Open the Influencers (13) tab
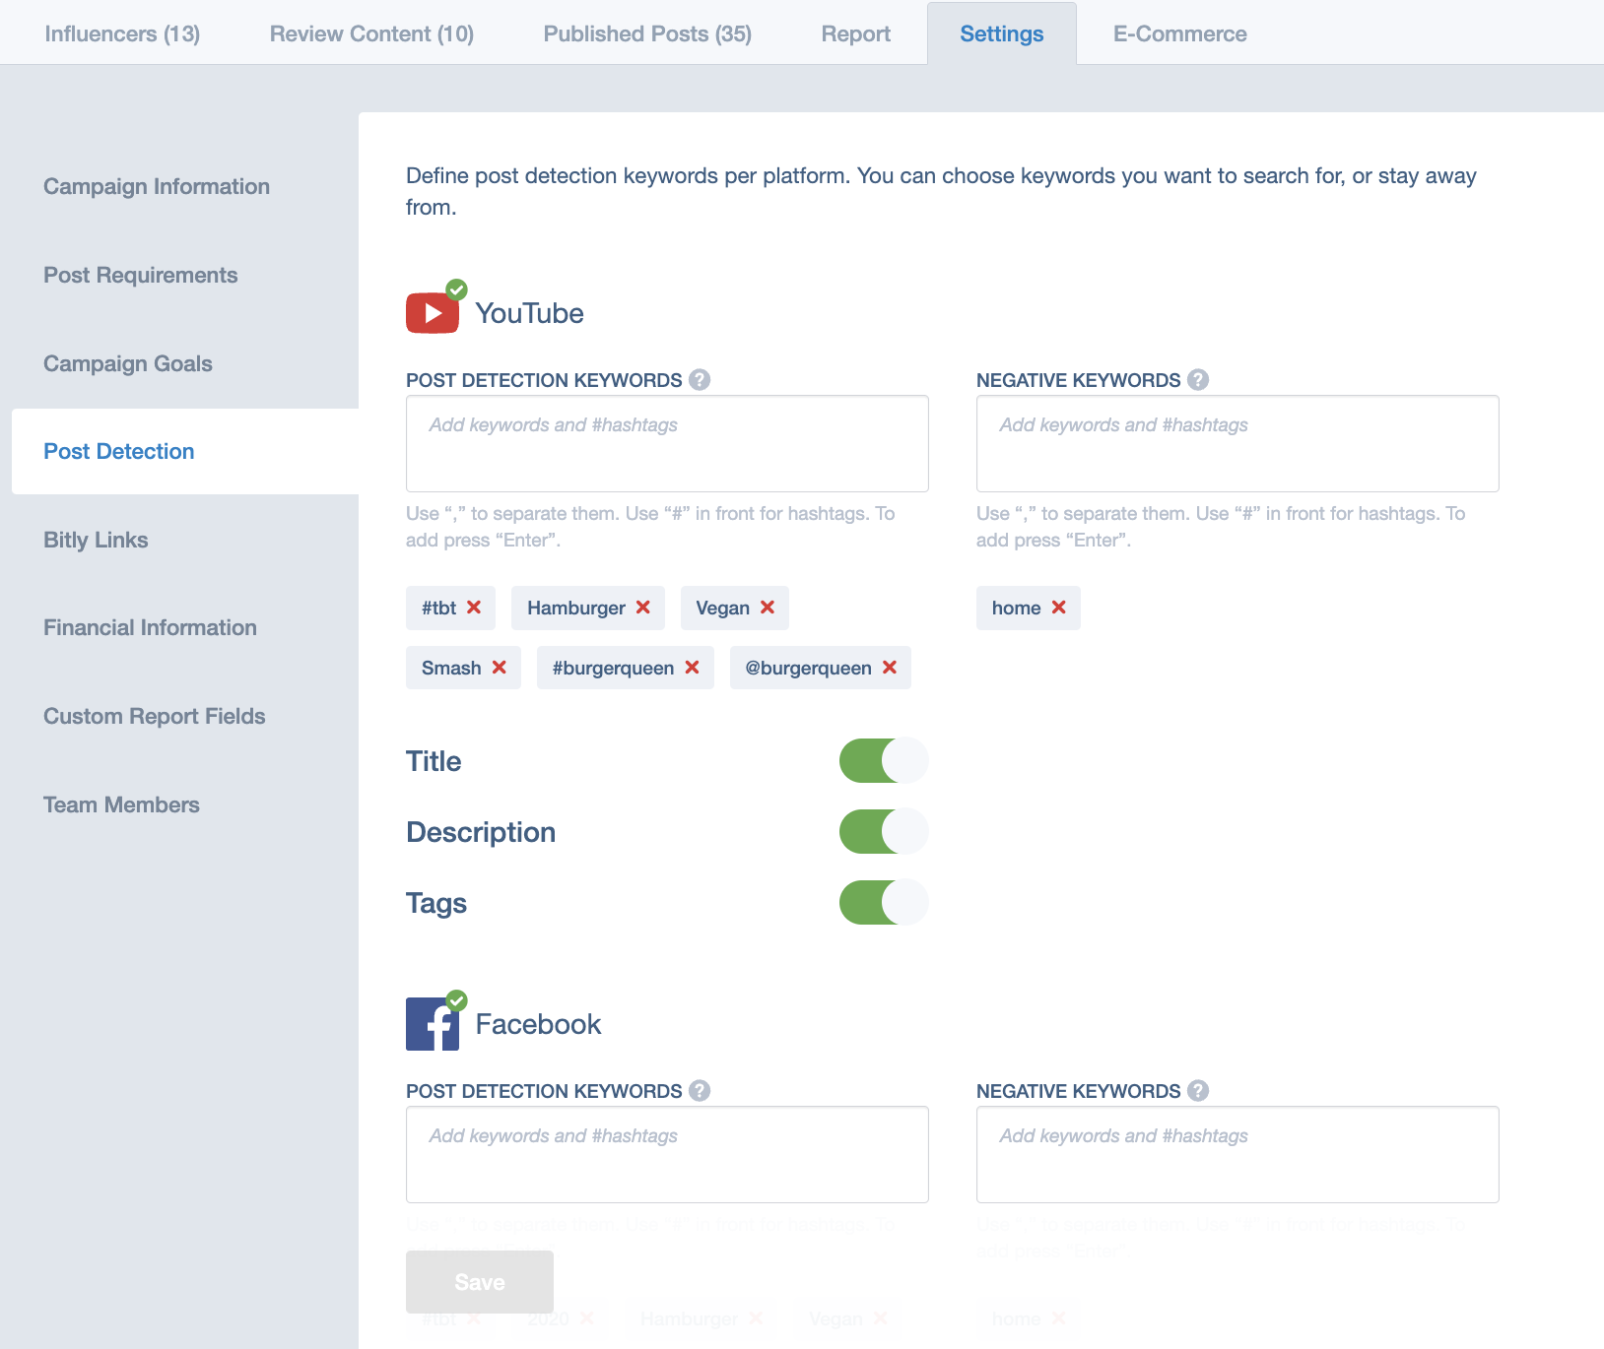The height and width of the screenshot is (1349, 1604). (x=122, y=33)
